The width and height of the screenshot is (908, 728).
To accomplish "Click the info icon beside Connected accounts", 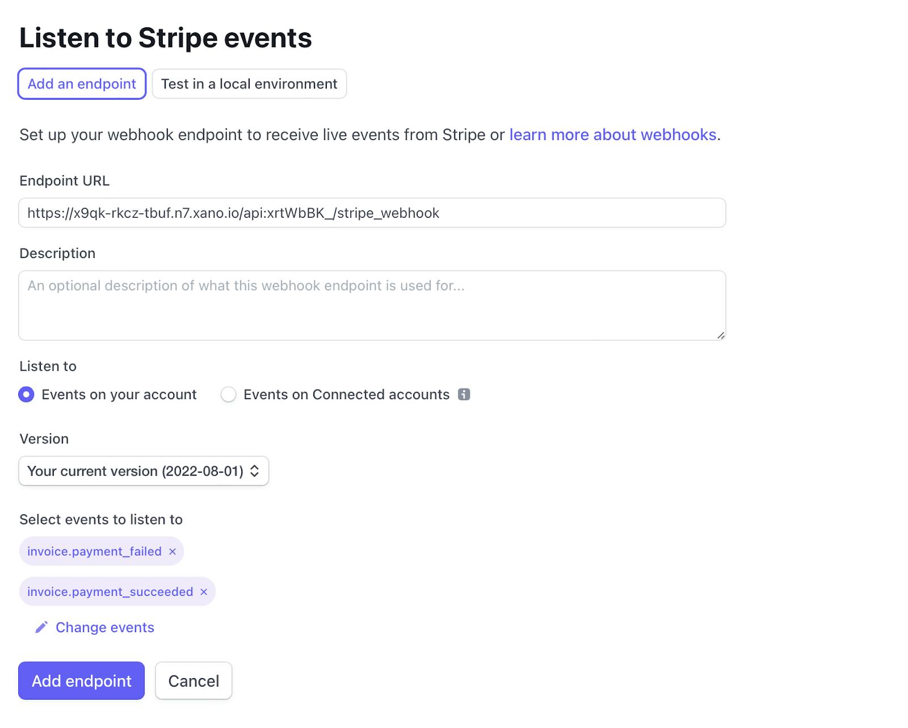I will pos(464,395).
